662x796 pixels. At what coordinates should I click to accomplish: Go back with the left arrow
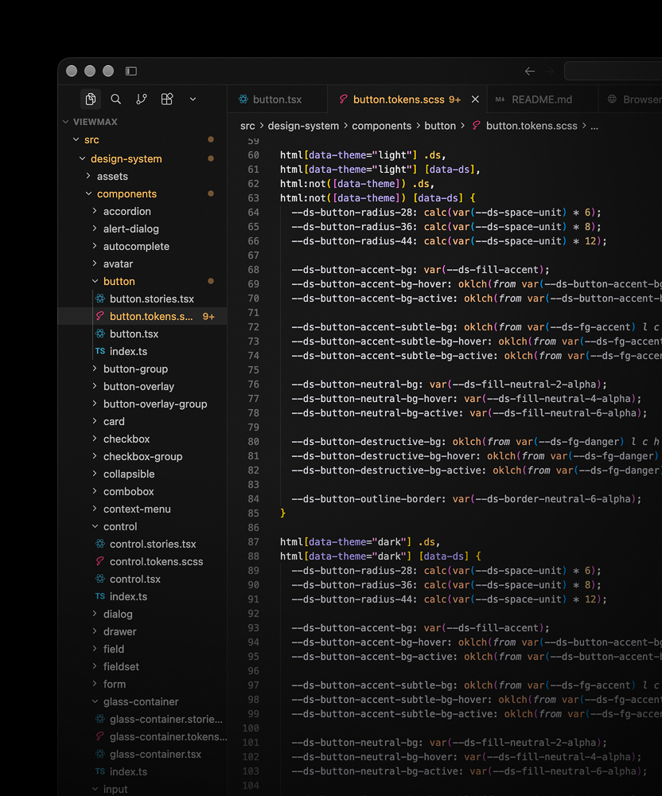click(x=530, y=71)
